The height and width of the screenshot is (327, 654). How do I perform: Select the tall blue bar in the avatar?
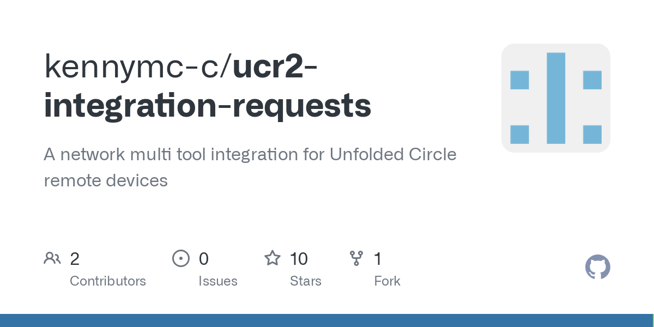pos(556,98)
